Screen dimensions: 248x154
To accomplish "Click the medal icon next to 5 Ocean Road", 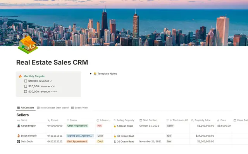I will coord(115,126).
